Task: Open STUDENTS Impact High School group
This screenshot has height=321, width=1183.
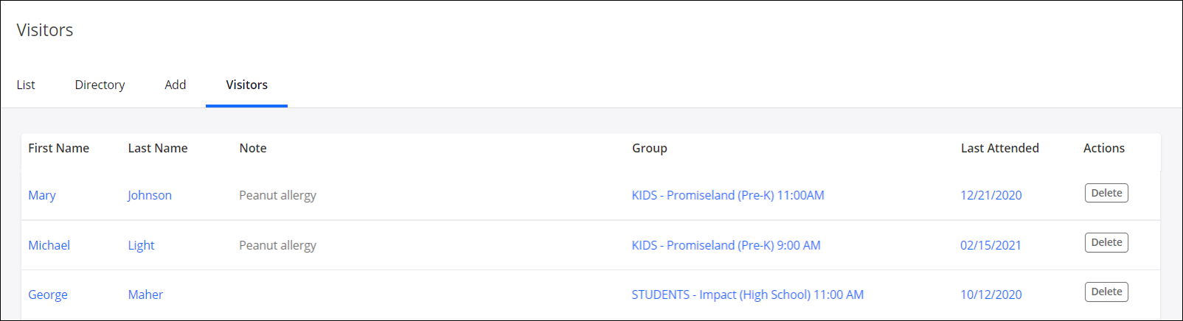Action: tap(747, 294)
